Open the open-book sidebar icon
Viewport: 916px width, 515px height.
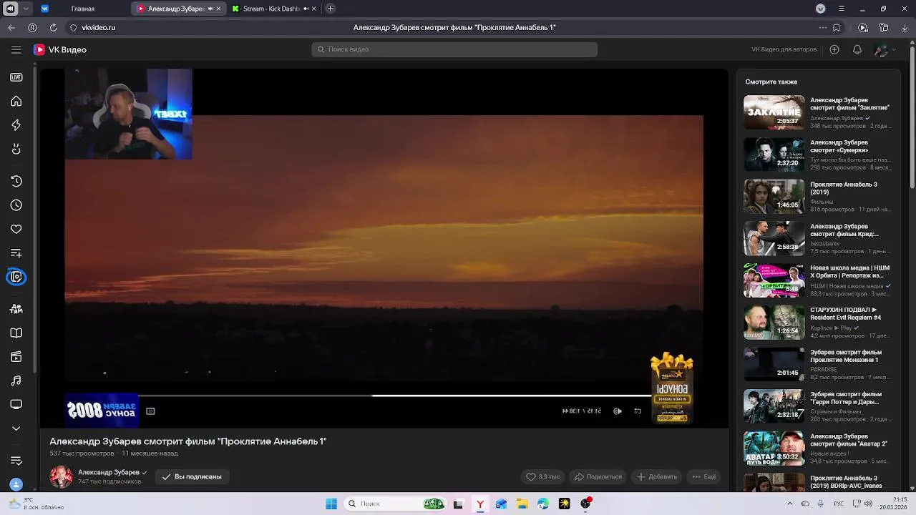(x=16, y=333)
